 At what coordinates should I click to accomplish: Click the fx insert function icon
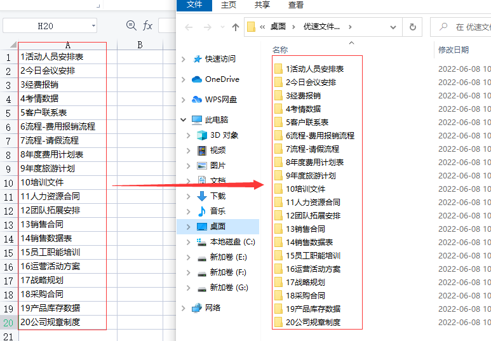click(147, 25)
